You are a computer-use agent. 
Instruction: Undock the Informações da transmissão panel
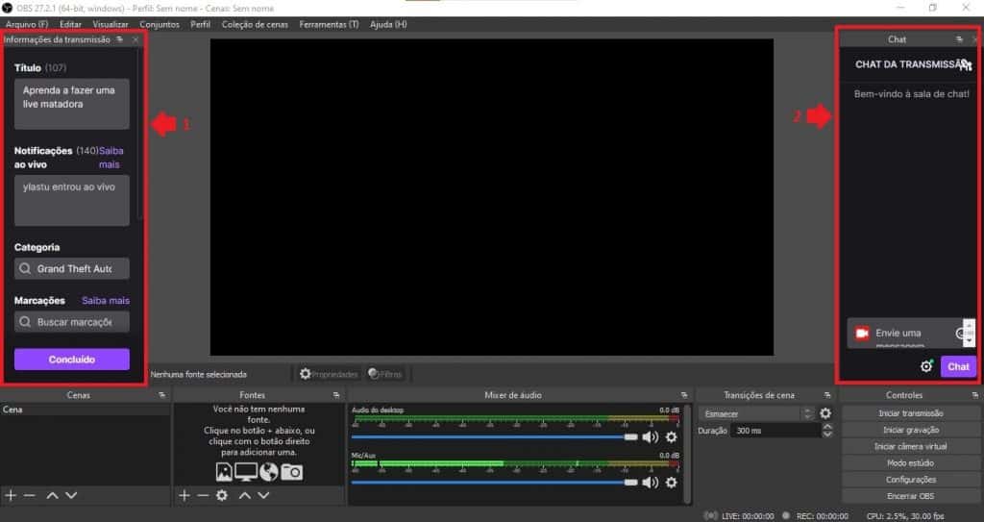click(x=120, y=39)
